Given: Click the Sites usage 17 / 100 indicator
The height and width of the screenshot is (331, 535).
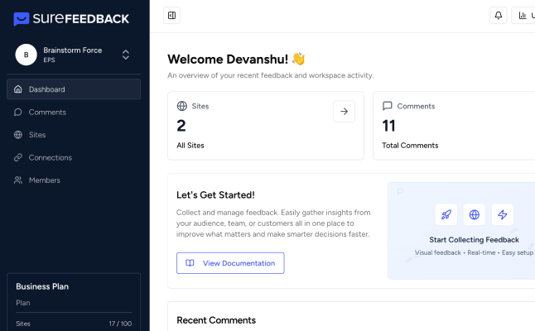Looking at the screenshot, I should tap(120, 324).
